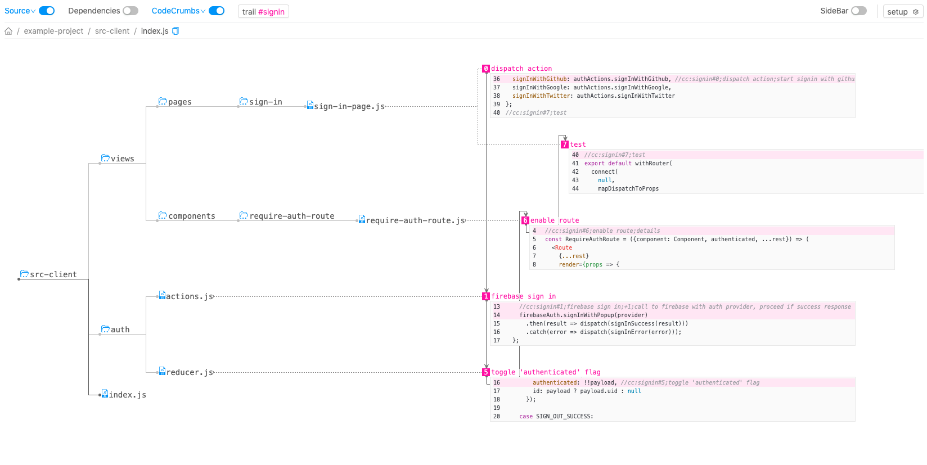Screen dimensions: 927x465
Task: Click the copy path icon beside index.js
Action: pyautogui.click(x=175, y=31)
